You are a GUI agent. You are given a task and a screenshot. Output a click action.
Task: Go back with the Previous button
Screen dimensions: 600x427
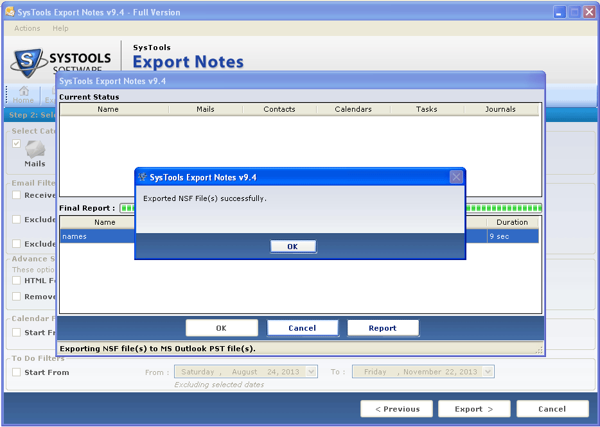(x=397, y=408)
